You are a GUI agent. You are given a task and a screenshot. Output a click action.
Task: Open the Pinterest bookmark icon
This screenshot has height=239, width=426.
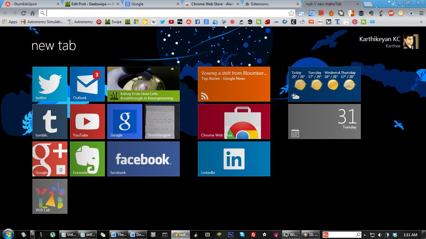point(355,22)
